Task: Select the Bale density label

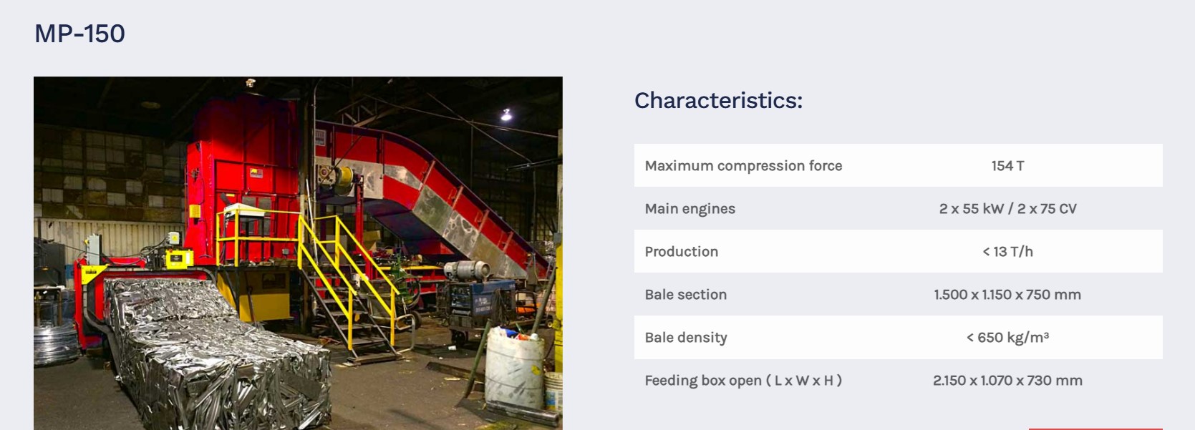Action: click(x=685, y=338)
